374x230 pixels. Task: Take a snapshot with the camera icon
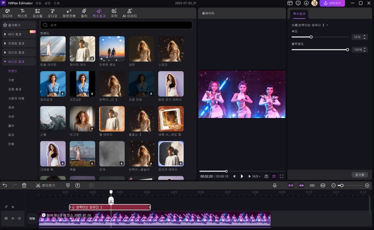(x=266, y=176)
